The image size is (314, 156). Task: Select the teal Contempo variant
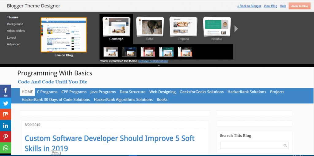(x=167, y=52)
